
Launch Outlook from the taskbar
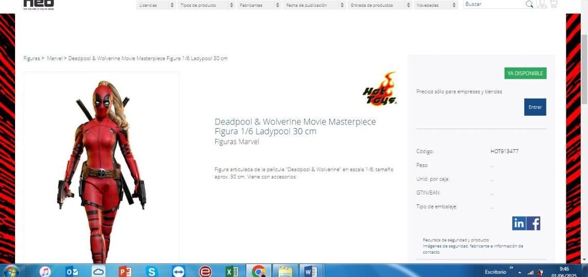(72, 271)
